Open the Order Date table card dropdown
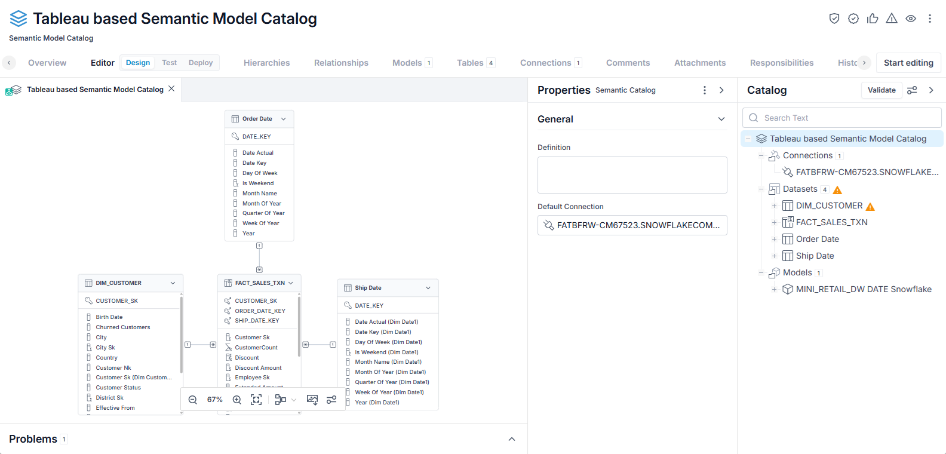 click(284, 119)
